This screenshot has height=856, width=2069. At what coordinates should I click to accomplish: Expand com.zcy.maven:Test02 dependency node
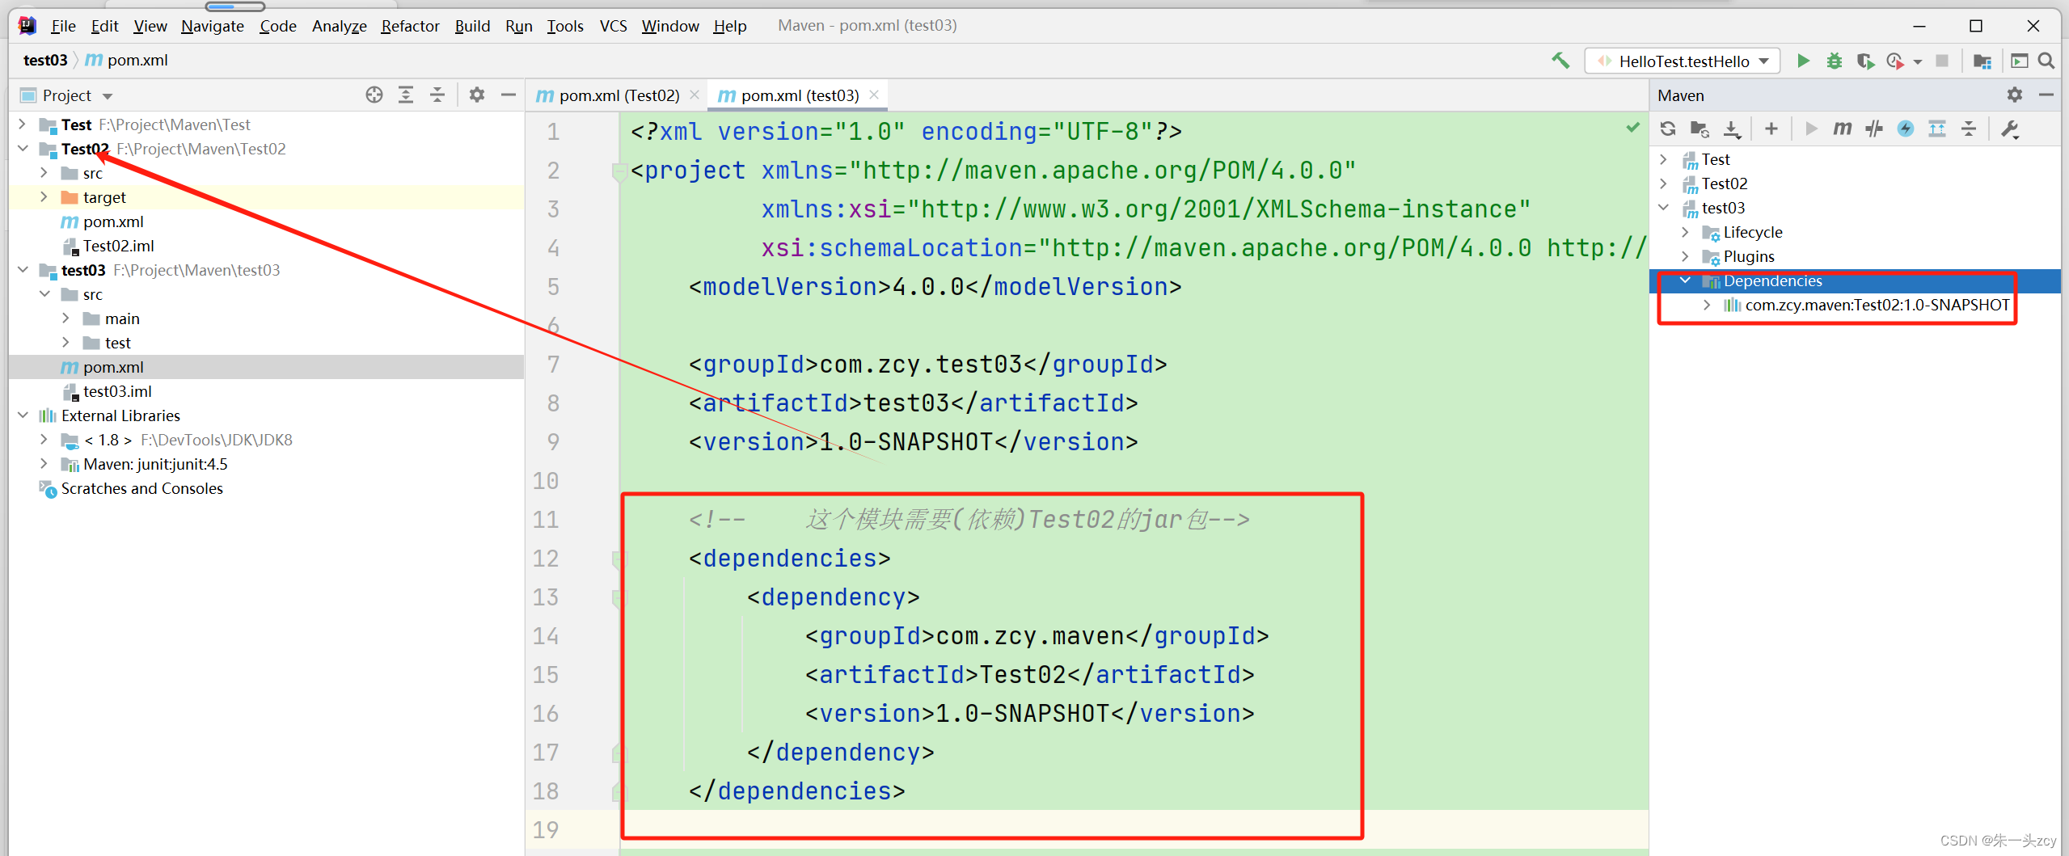tap(1707, 305)
